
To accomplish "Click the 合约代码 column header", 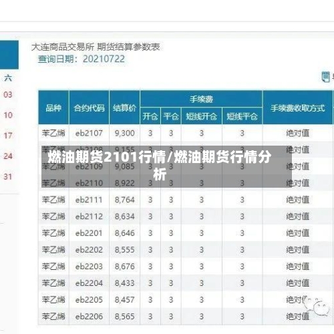I will pyautogui.click(x=89, y=108).
